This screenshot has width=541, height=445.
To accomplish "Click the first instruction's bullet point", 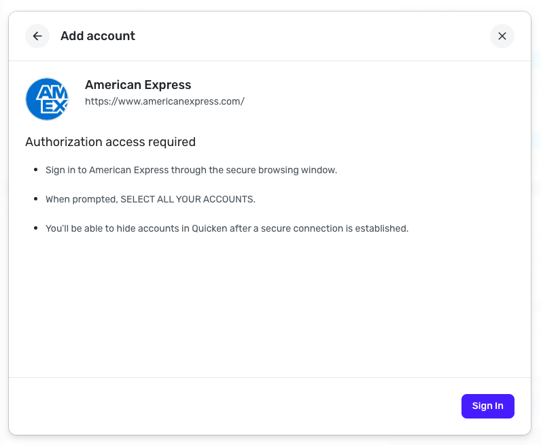I will pyautogui.click(x=35, y=170).
